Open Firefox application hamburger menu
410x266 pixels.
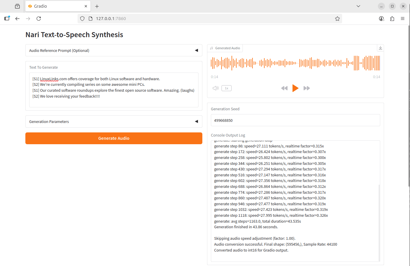tap(403, 19)
